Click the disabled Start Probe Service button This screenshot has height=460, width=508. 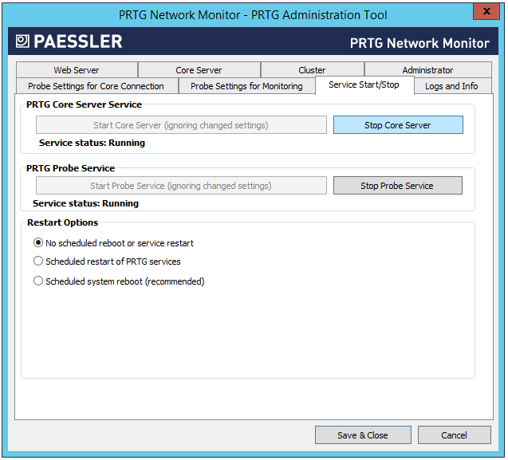(181, 185)
